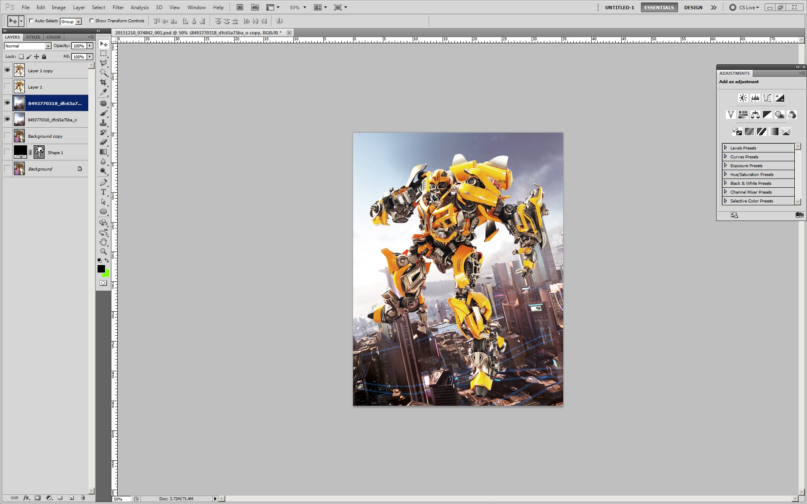Select the Path Selection tool

pos(103,202)
